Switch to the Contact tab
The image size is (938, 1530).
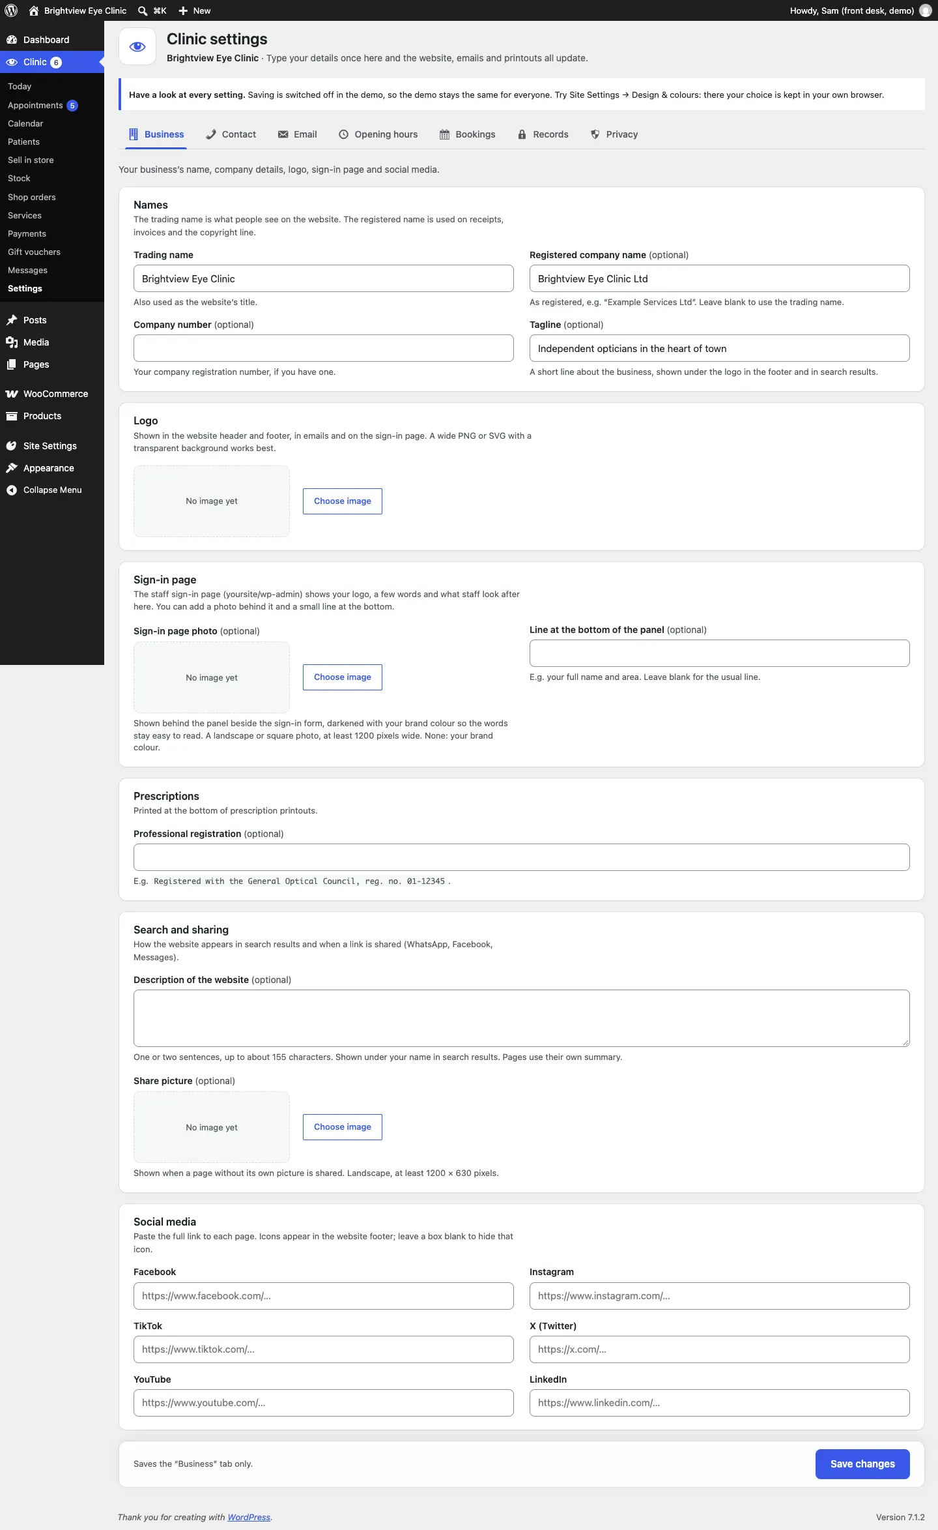click(231, 134)
